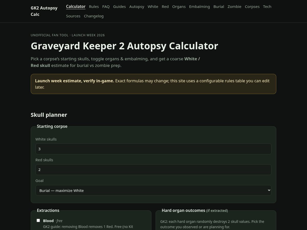The image size is (307, 230).
Task: Focus the Red skulls input field
Action: (153, 170)
